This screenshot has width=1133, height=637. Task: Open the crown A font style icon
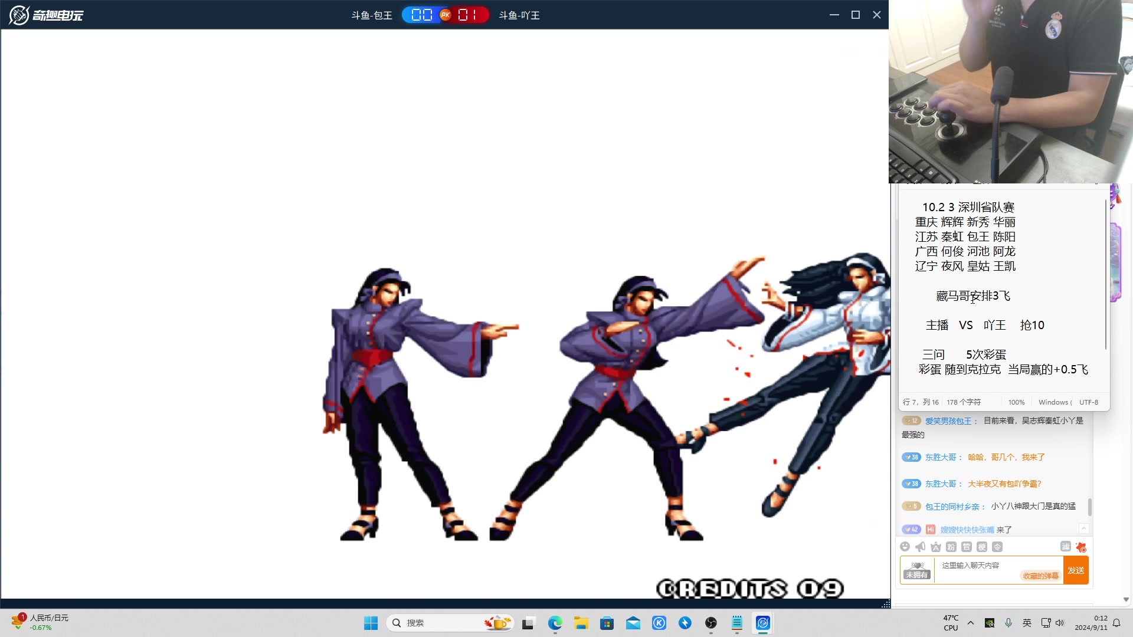point(936,547)
